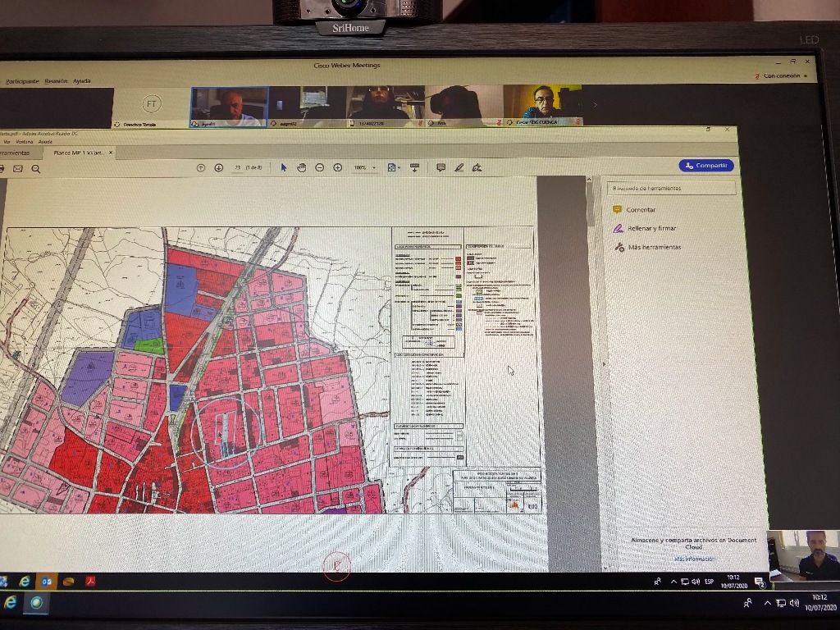Viewport: 840px width, 630px height.
Task: Activate the hand pan tool
Action: pyautogui.click(x=301, y=167)
